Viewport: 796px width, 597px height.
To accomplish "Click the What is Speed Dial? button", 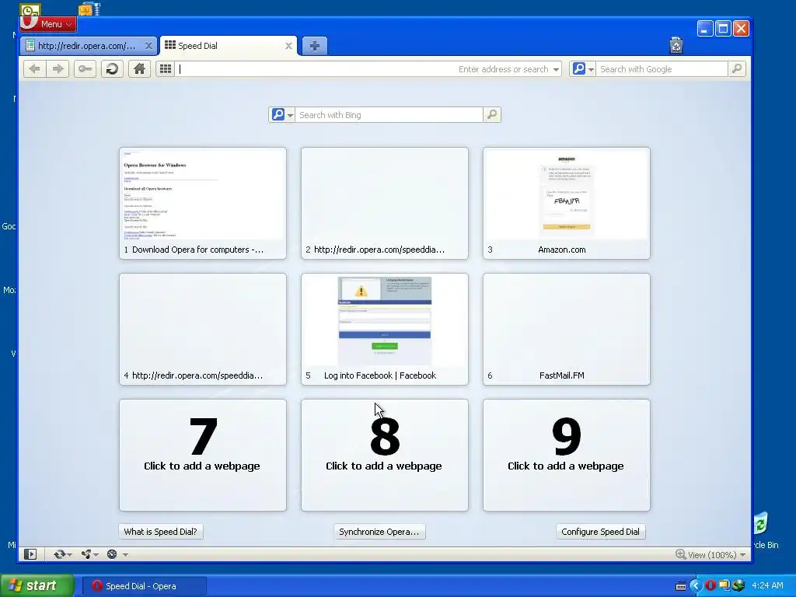I will pos(160,532).
